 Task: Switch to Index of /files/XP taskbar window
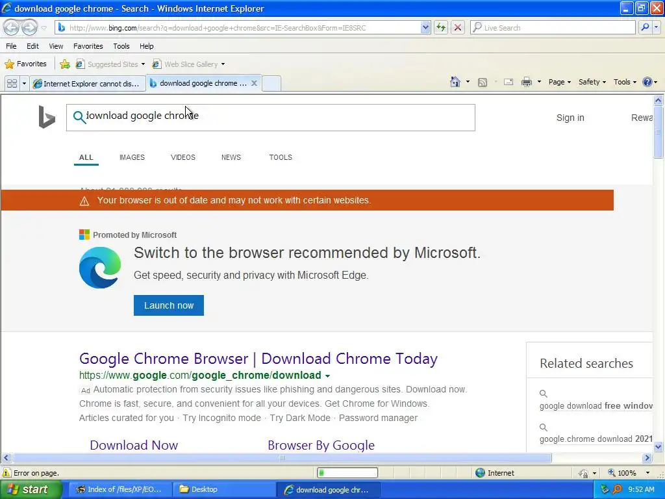[120, 490]
